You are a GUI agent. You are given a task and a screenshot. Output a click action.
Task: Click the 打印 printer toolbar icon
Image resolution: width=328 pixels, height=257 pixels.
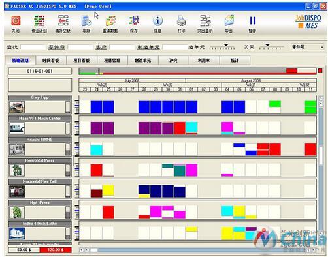(x=181, y=21)
